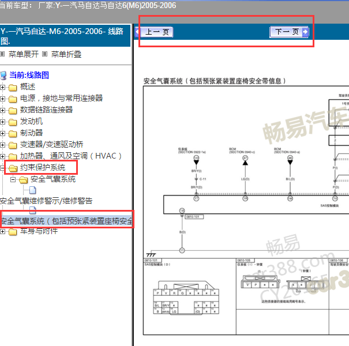The image size is (349, 346).
Task: Select 约束保护系统 tree item
Action: click(x=43, y=167)
